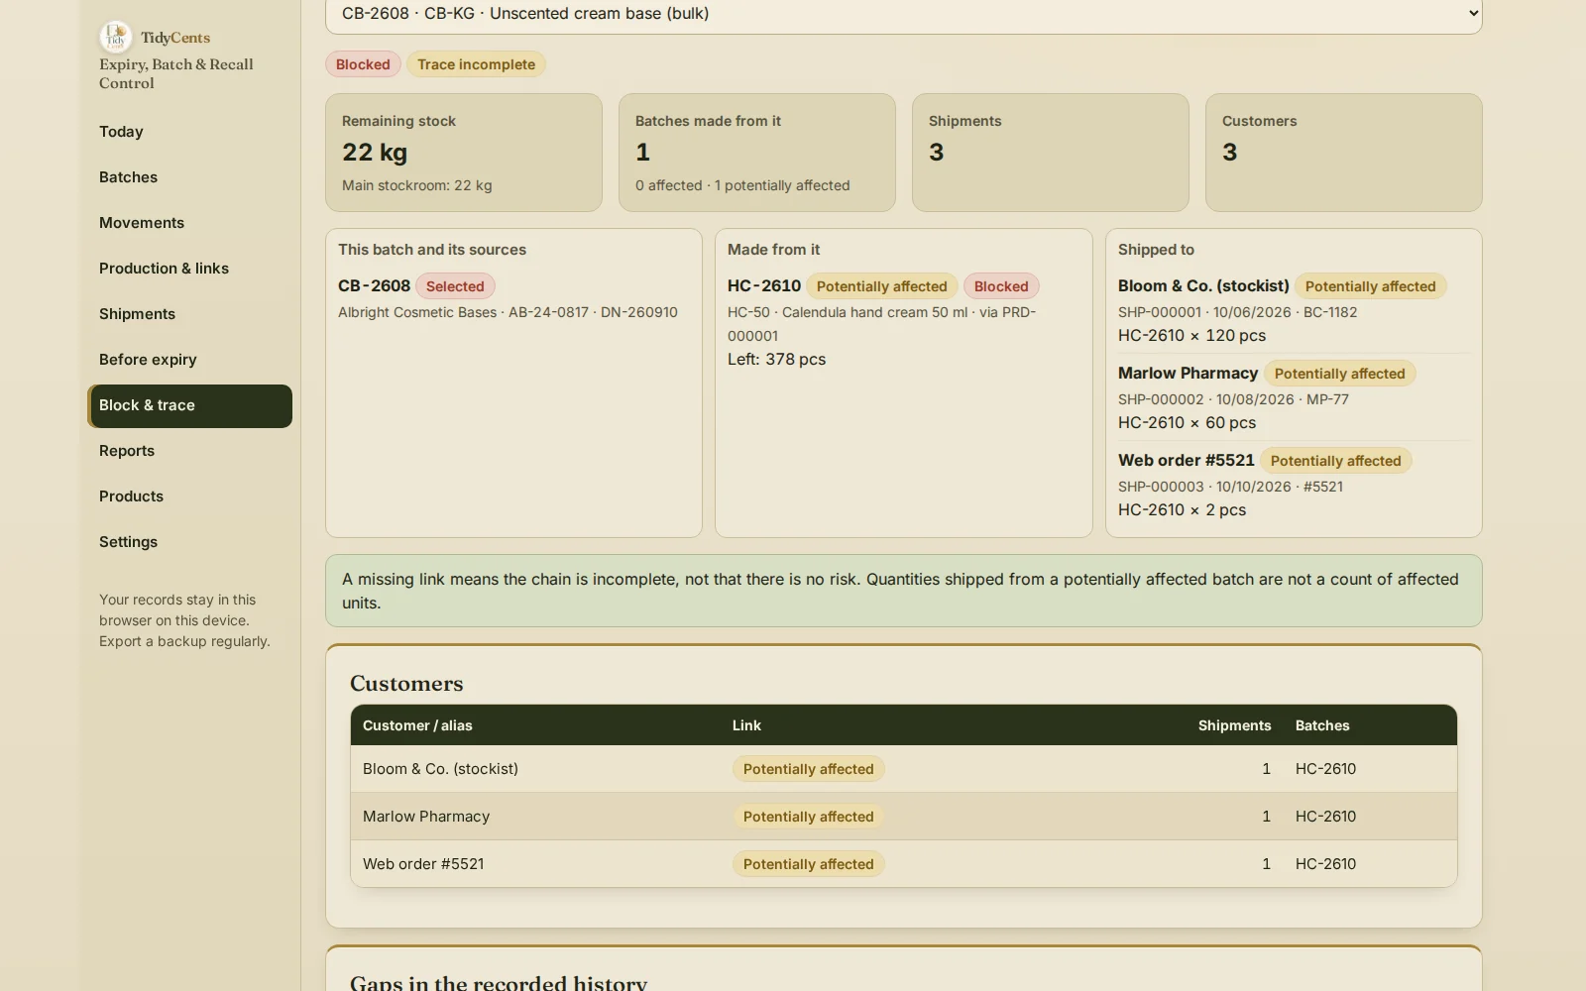The image size is (1586, 991).
Task: Click the Customers count summary card
Action: pyautogui.click(x=1343, y=153)
